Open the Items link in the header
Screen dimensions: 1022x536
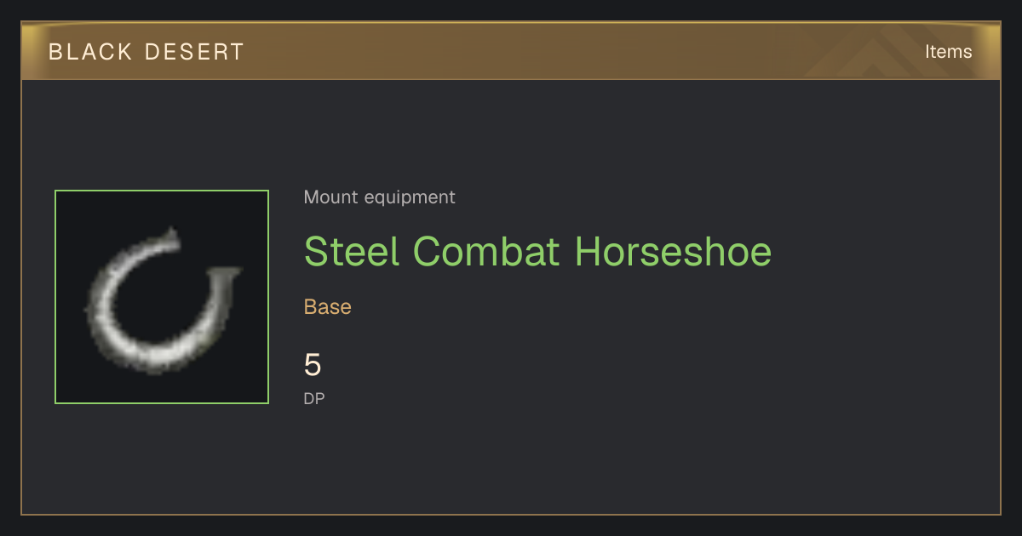[x=948, y=51]
